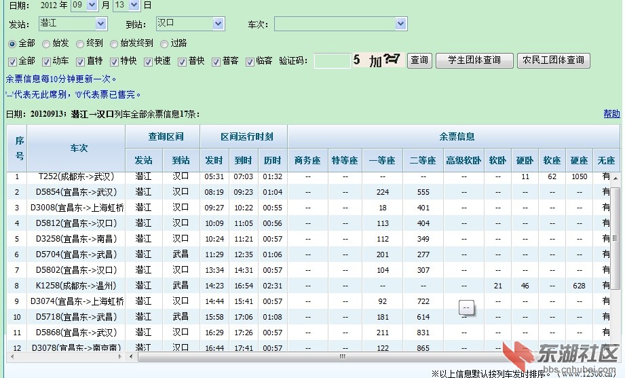Click the 历时 column header

273,160
